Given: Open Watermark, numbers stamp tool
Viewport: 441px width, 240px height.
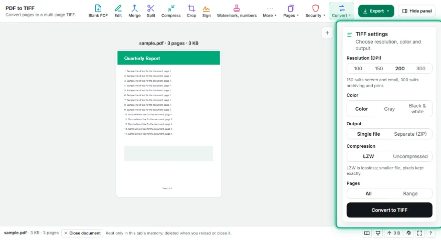Looking at the screenshot, I should [x=237, y=11].
